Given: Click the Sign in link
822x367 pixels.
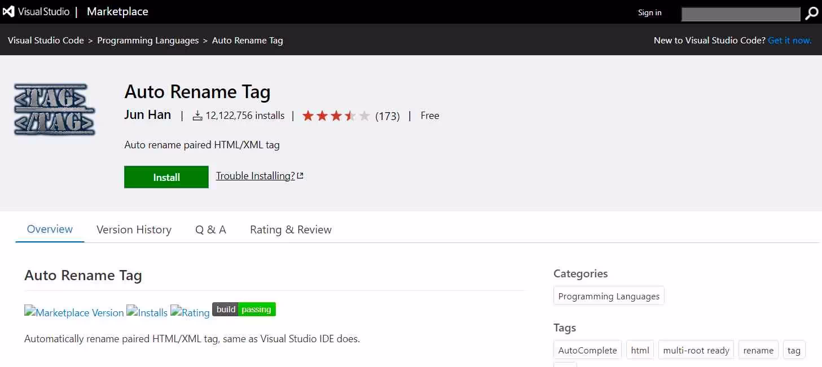Looking at the screenshot, I should click(x=650, y=12).
